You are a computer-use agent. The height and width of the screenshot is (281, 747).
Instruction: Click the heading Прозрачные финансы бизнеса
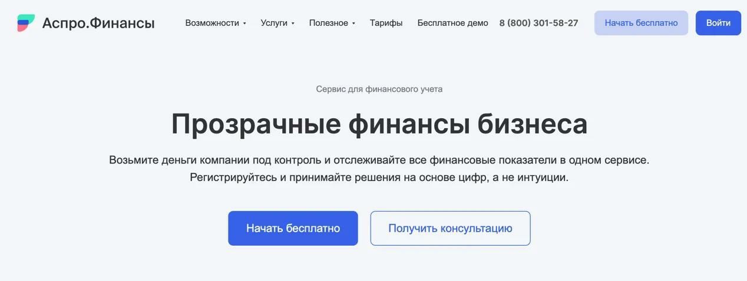click(379, 124)
